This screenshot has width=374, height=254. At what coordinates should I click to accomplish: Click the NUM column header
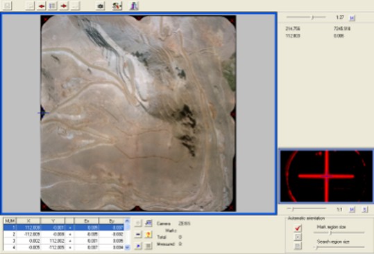10,221
